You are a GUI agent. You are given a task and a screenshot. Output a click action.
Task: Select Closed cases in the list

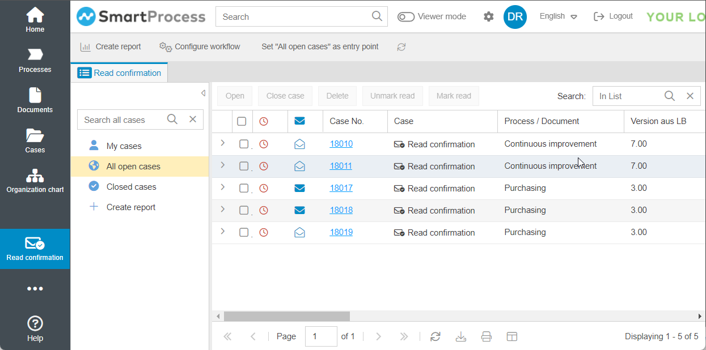click(x=131, y=187)
